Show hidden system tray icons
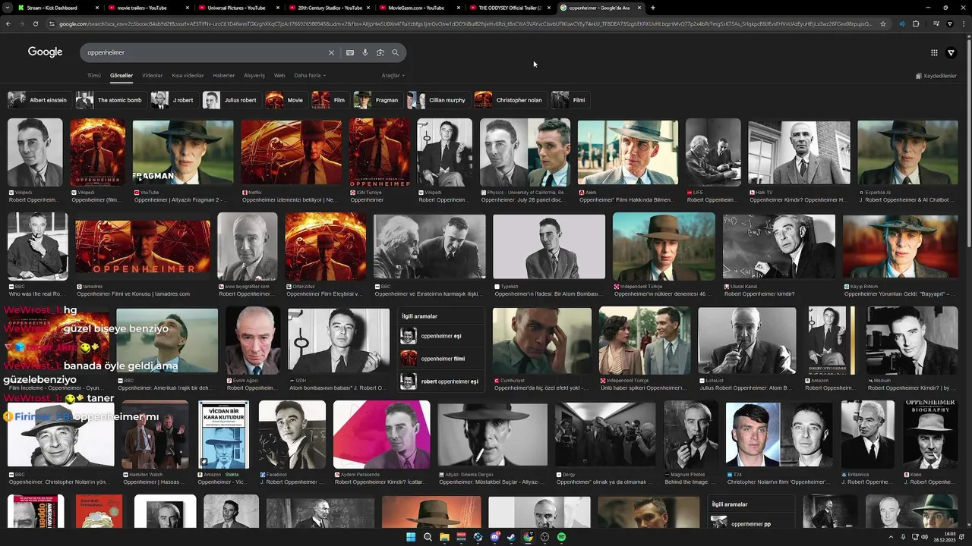This screenshot has height=546, width=972. 891,537
